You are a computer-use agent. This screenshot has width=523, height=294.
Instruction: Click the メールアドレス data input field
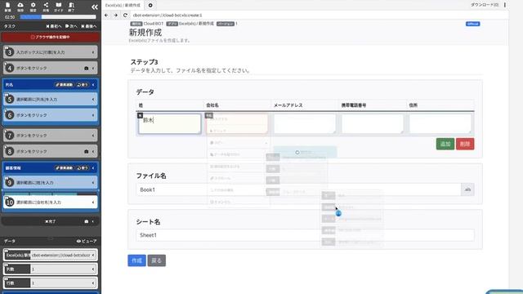click(x=305, y=123)
